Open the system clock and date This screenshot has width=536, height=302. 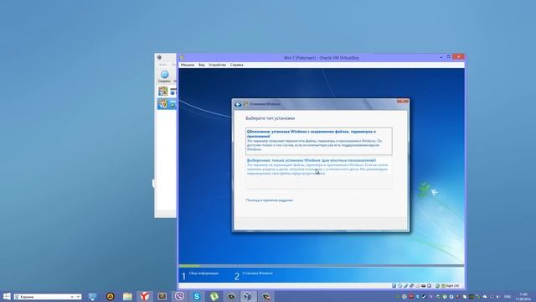[523, 297]
